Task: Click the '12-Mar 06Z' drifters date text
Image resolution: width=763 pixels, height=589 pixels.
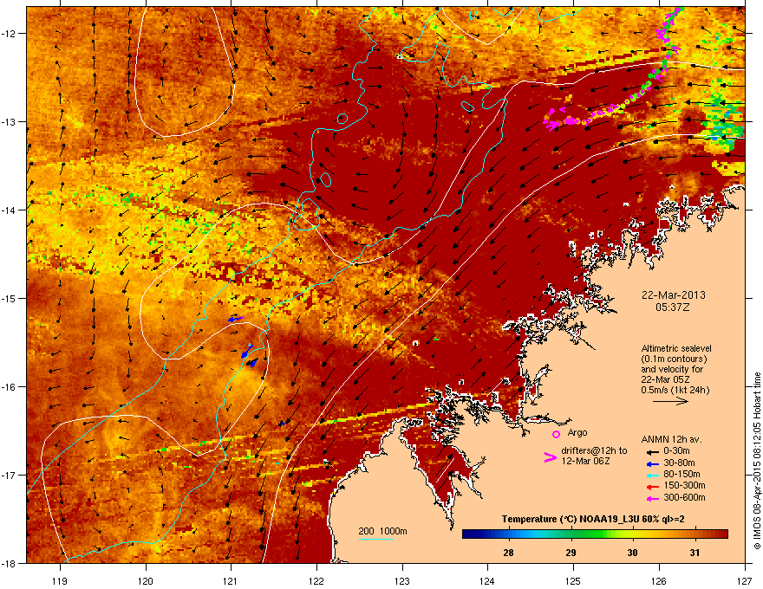Action: [x=585, y=461]
